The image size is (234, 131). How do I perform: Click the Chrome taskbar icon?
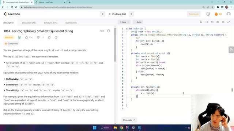tap(121, 128)
